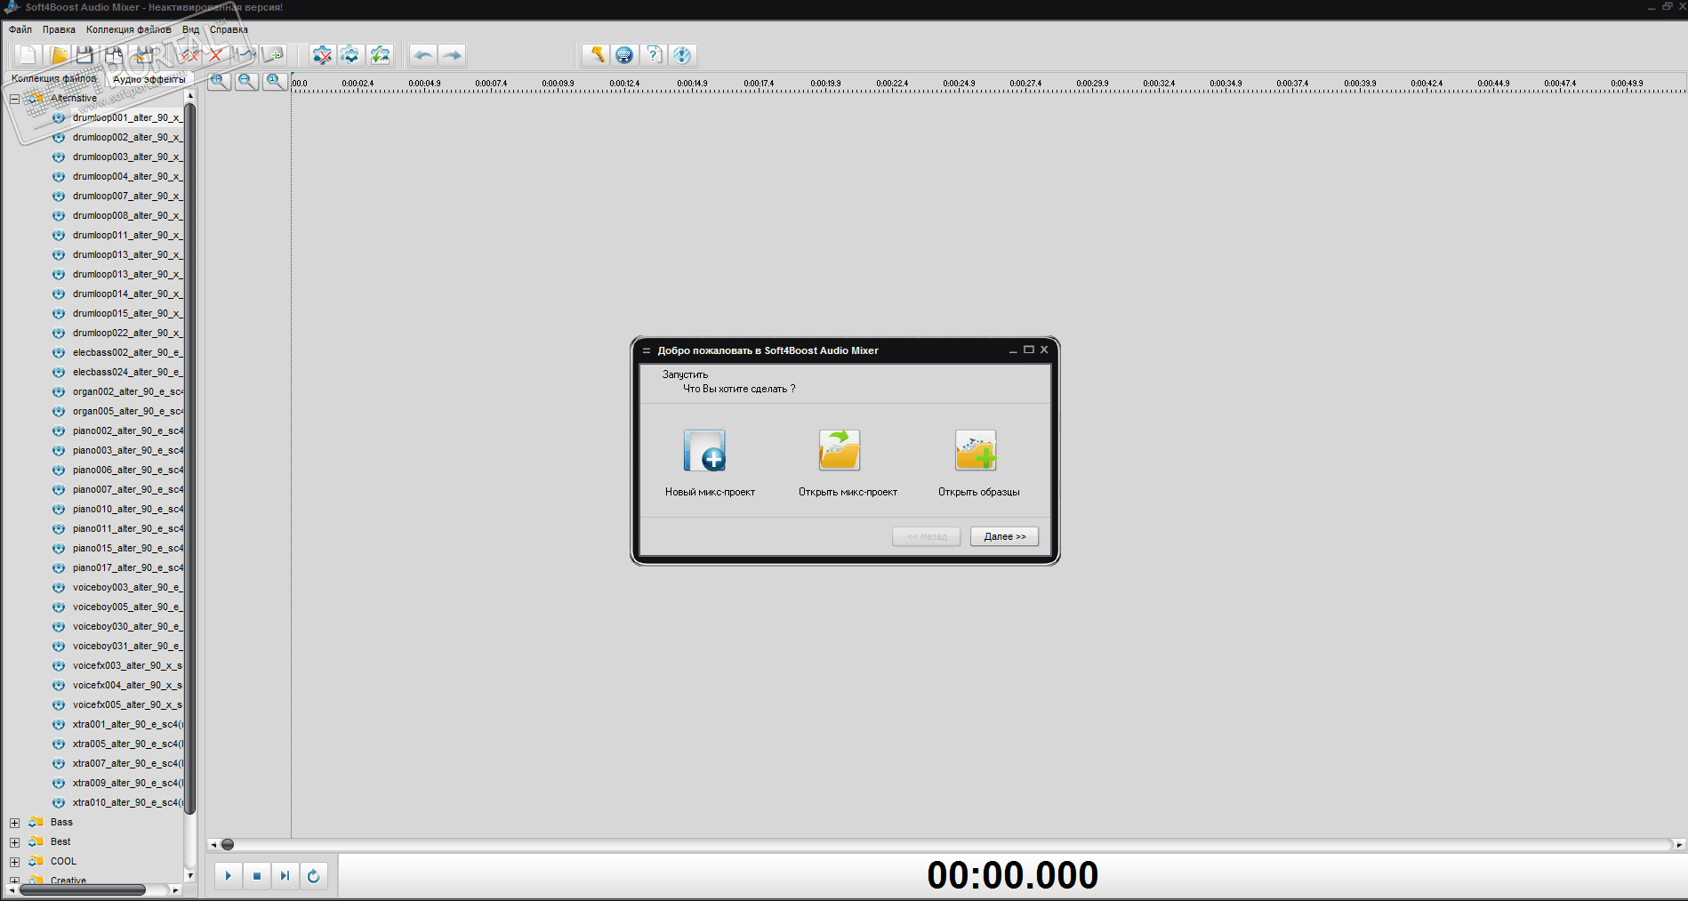
Task: Click the file list horizontal scrollbar thumb
Action: [x=83, y=889]
